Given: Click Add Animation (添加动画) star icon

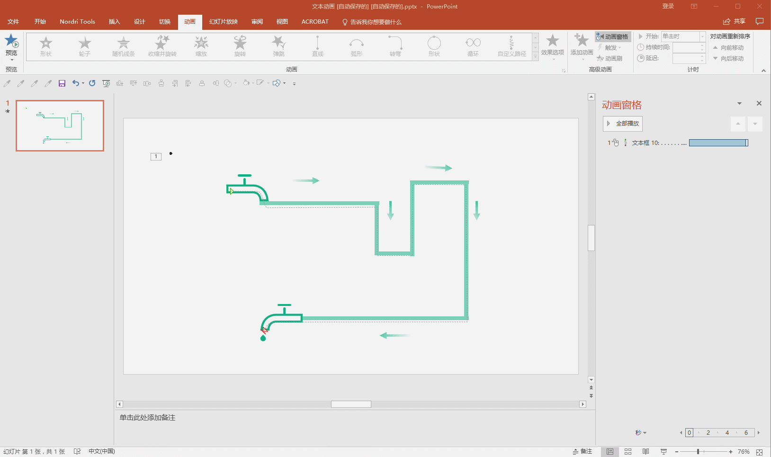Looking at the screenshot, I should click(581, 41).
